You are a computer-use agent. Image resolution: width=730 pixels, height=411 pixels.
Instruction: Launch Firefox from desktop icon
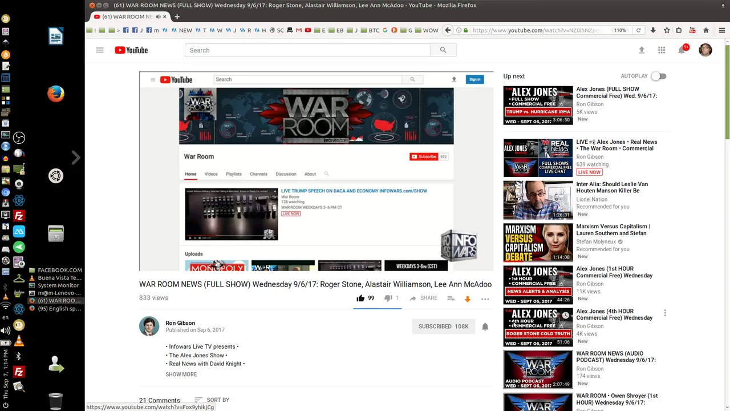[55, 94]
